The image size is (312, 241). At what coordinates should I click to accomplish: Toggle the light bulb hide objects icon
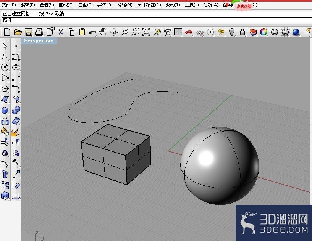point(232,32)
